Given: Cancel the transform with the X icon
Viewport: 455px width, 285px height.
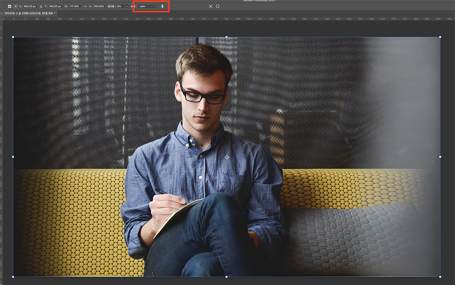Looking at the screenshot, I should pos(210,6).
